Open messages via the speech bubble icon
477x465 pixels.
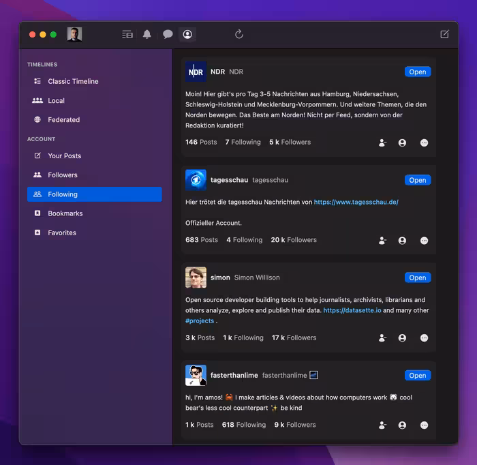click(168, 34)
